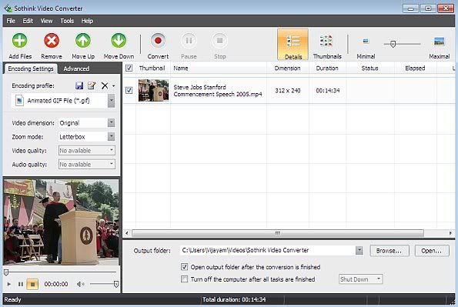This screenshot has height=307, width=458.
Task: Switch to the Advanced tab
Action: coord(76,68)
